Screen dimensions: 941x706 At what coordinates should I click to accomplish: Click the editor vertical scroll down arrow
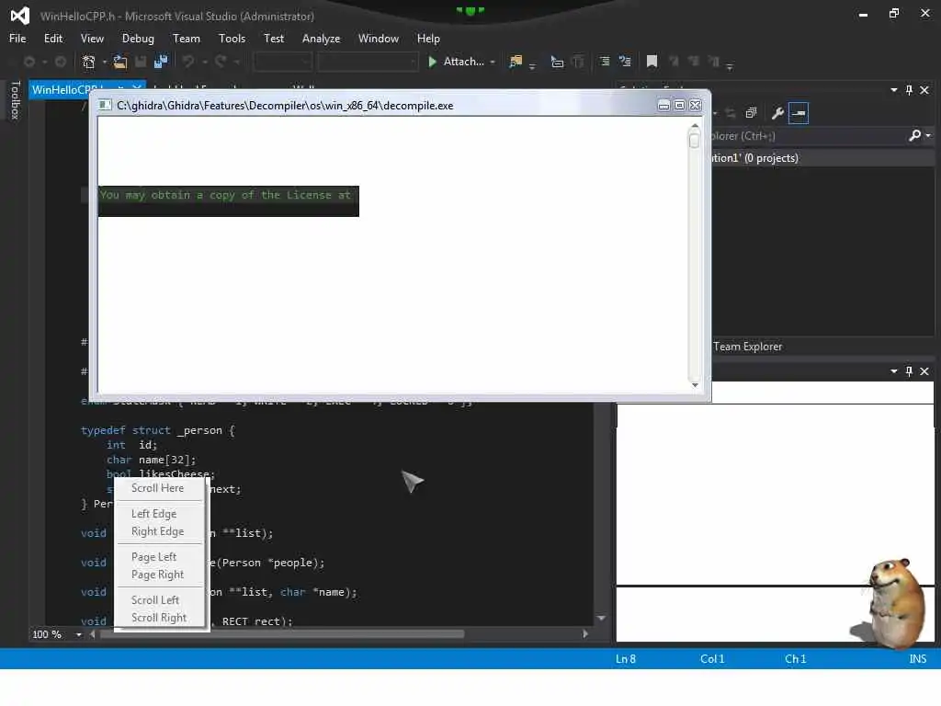[x=601, y=618]
